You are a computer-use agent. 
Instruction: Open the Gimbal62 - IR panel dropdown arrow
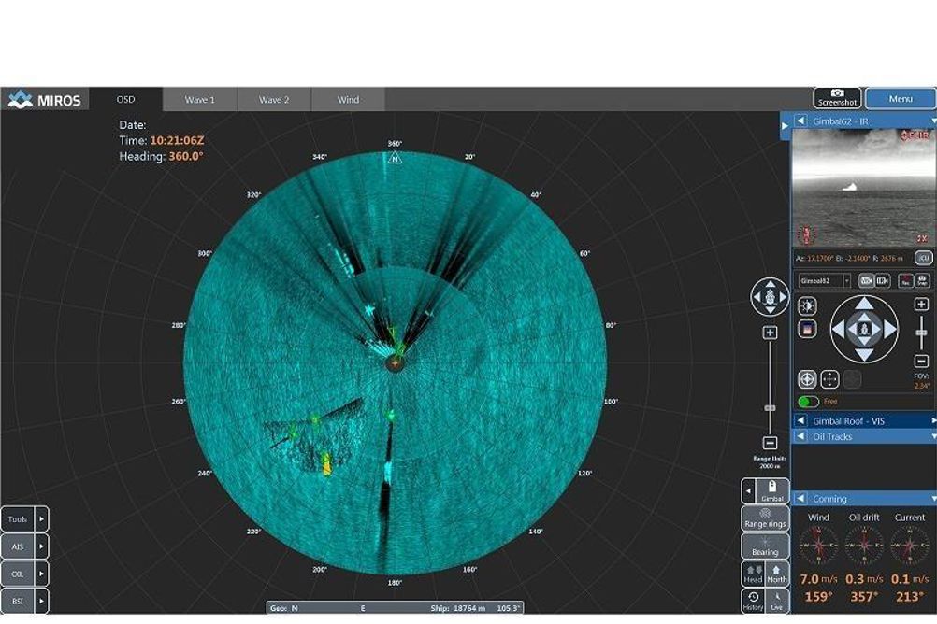933,121
